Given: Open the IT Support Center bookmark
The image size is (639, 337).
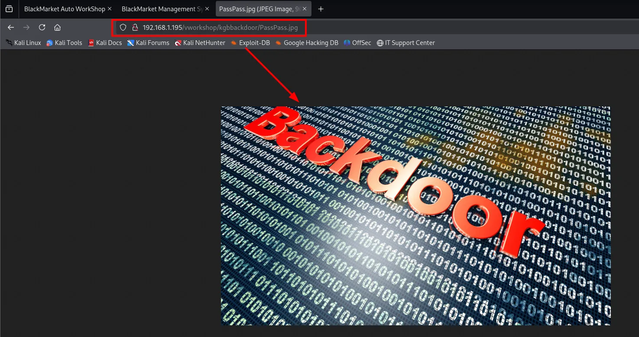Looking at the screenshot, I should [406, 43].
